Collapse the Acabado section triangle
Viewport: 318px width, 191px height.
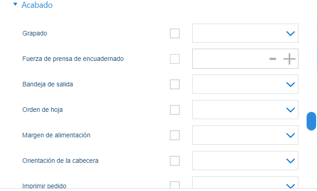point(15,4)
